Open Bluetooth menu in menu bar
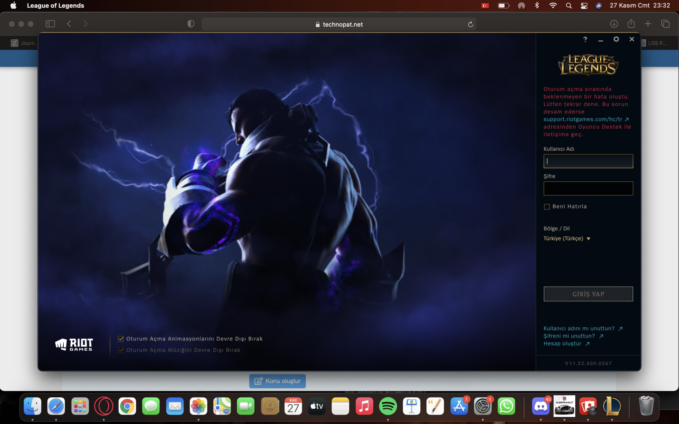Viewport: 679px width, 424px height. click(537, 5)
